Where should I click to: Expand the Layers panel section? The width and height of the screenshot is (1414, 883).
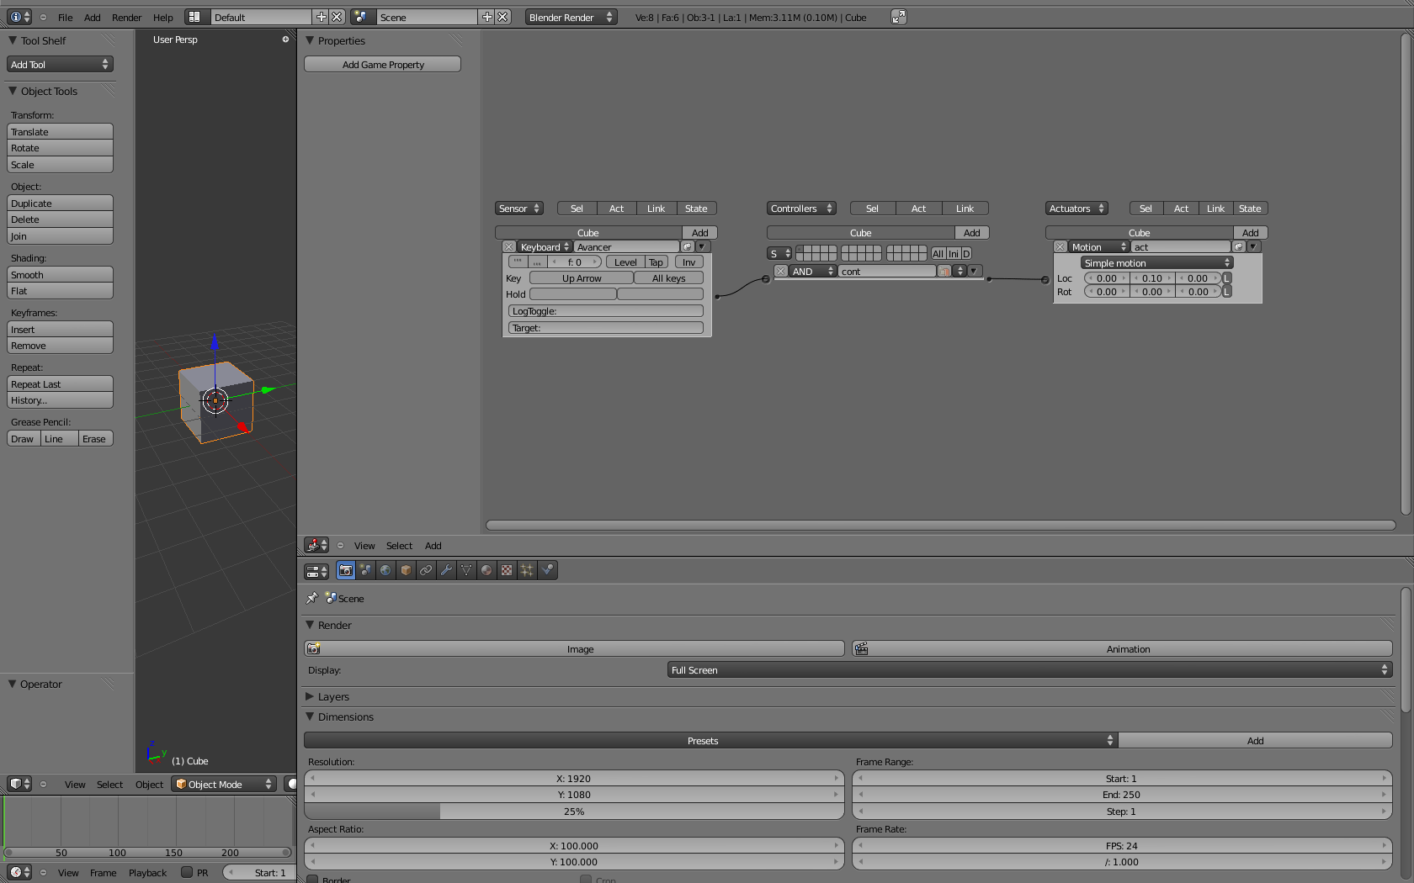click(333, 696)
